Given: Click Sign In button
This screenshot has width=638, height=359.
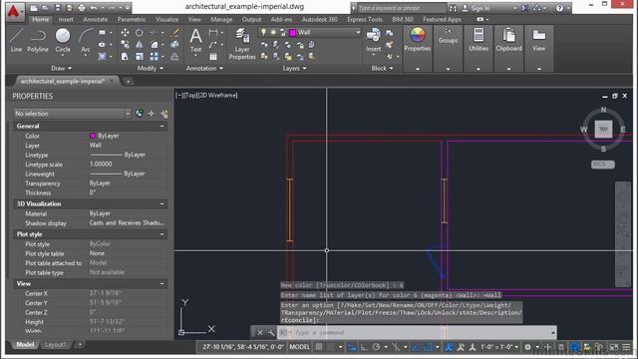Looking at the screenshot, I should (477, 8).
